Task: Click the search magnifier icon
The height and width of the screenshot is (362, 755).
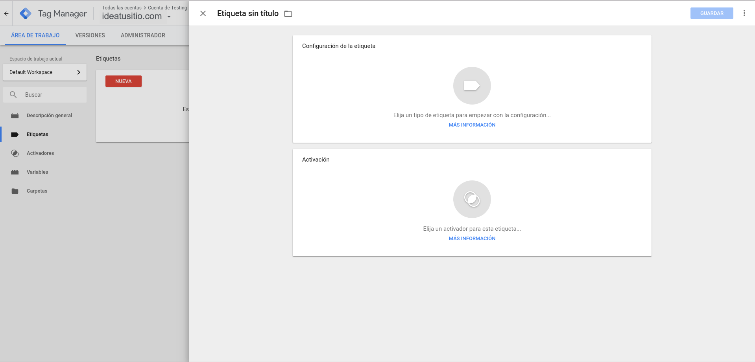Action: click(x=13, y=95)
